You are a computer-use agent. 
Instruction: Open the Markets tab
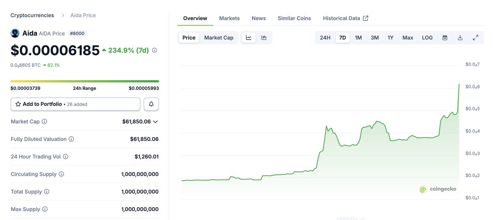[229, 18]
